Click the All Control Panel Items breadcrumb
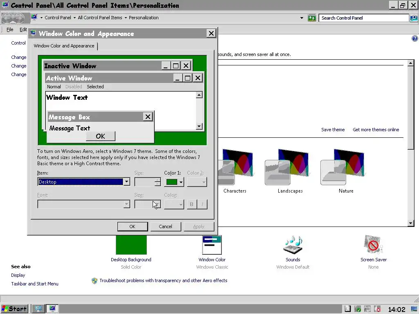Viewport: 419px width, 314px height. coord(100,18)
